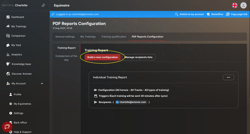Open user avatar profile menu
Image resolution: width=250 pixels, height=134 pixels.
pos(243,5)
